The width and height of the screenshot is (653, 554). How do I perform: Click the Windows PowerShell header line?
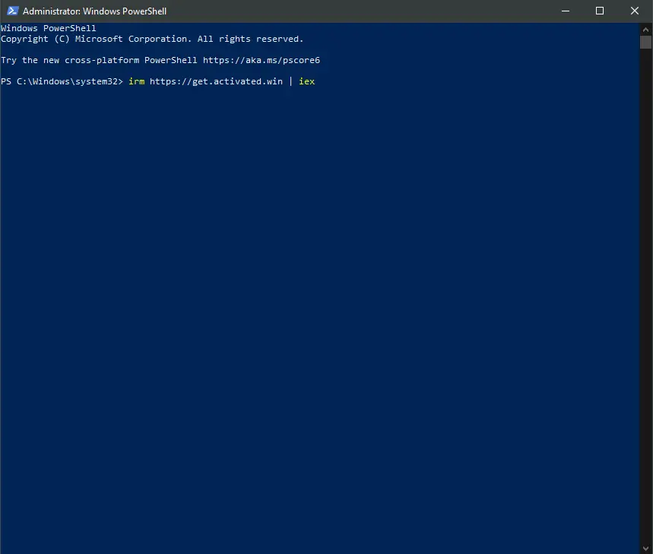pyautogui.click(x=47, y=27)
